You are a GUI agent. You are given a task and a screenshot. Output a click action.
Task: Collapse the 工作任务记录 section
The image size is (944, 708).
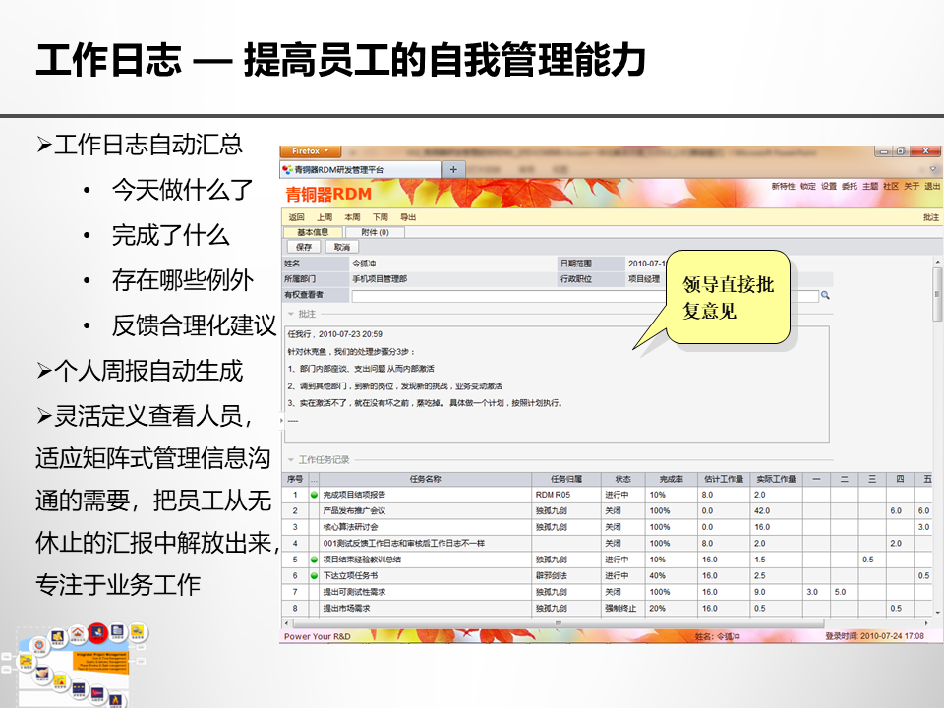pyautogui.click(x=291, y=460)
